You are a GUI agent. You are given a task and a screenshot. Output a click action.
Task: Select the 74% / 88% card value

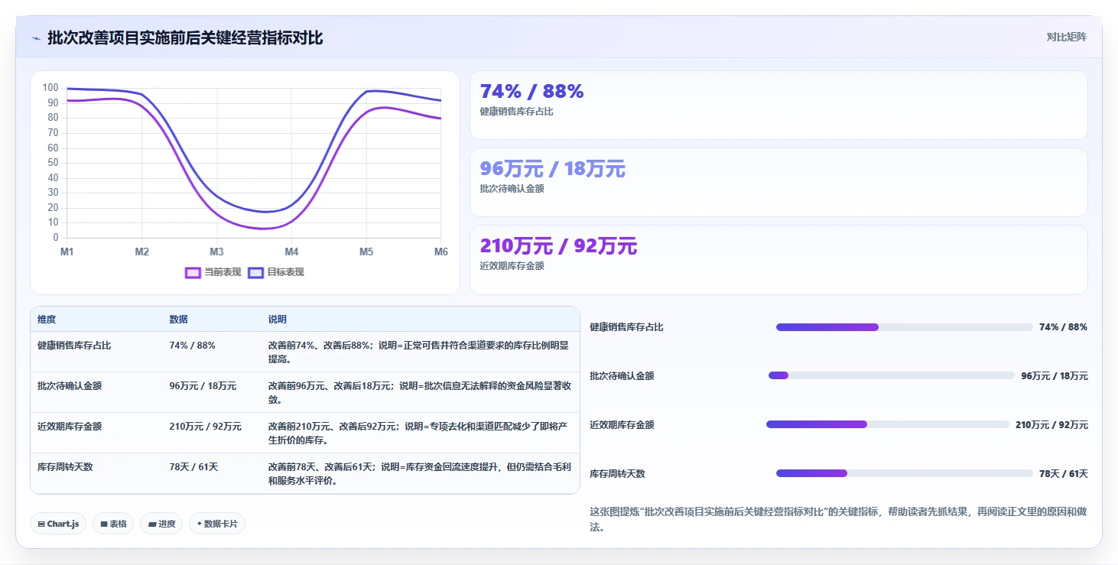(531, 92)
